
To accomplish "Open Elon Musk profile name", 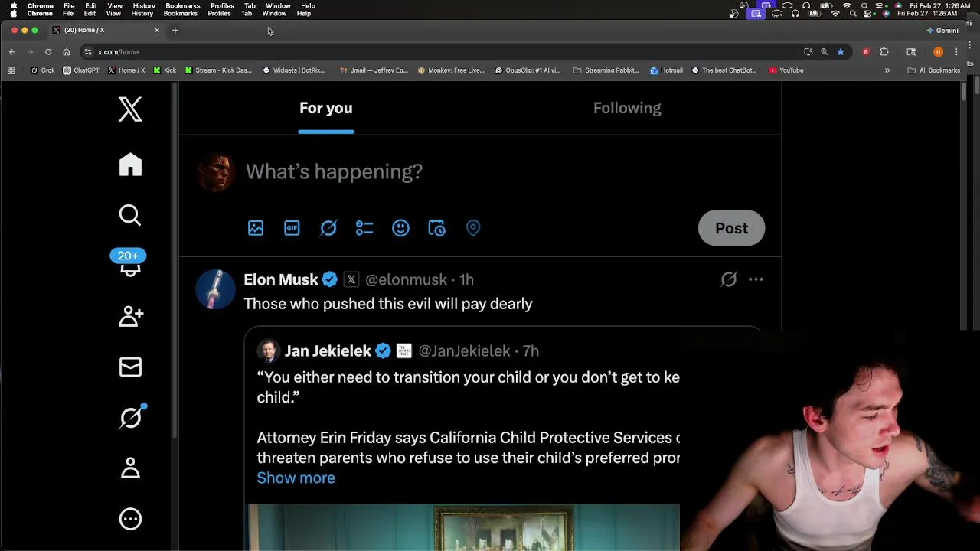I will [x=281, y=279].
